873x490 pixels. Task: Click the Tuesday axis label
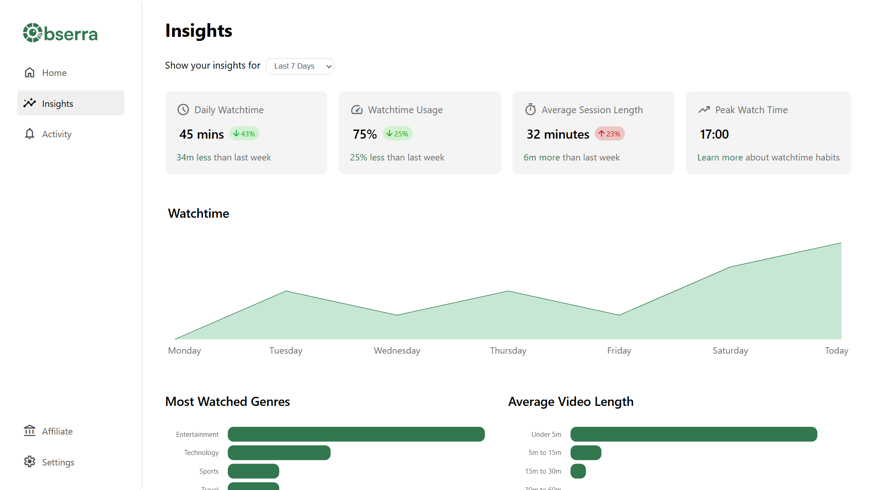click(286, 350)
